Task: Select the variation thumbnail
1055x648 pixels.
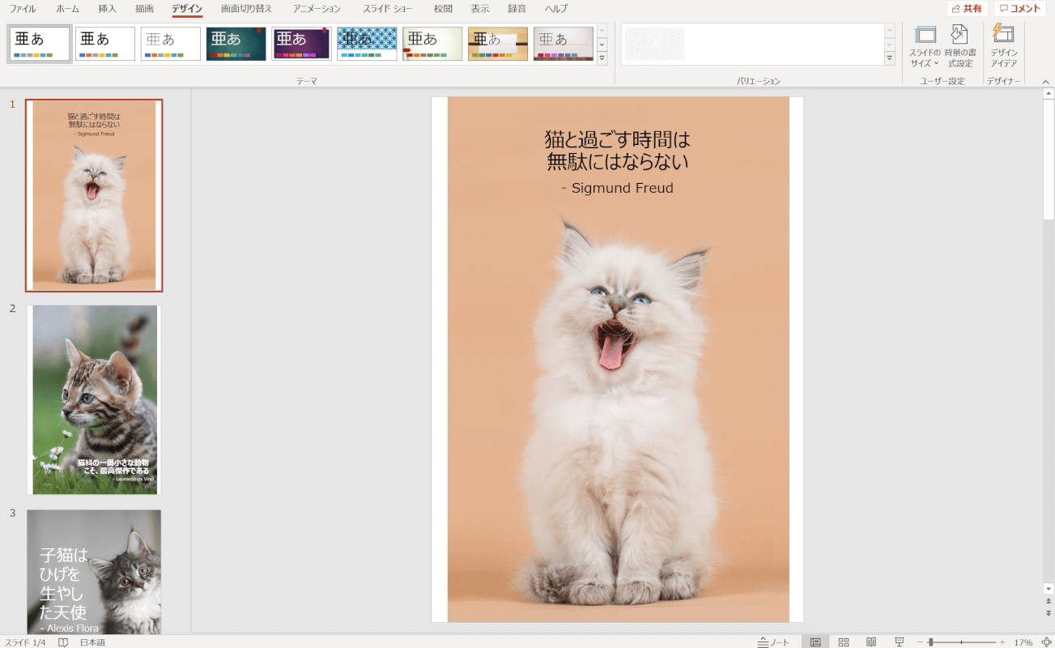Action: tap(654, 44)
